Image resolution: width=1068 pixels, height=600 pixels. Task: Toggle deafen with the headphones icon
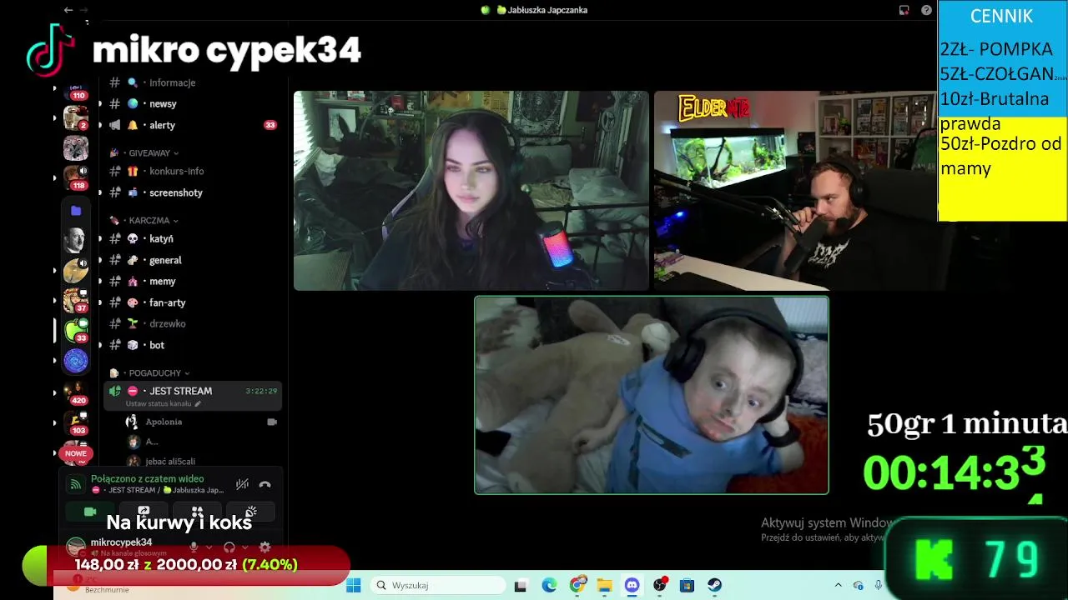point(229,547)
